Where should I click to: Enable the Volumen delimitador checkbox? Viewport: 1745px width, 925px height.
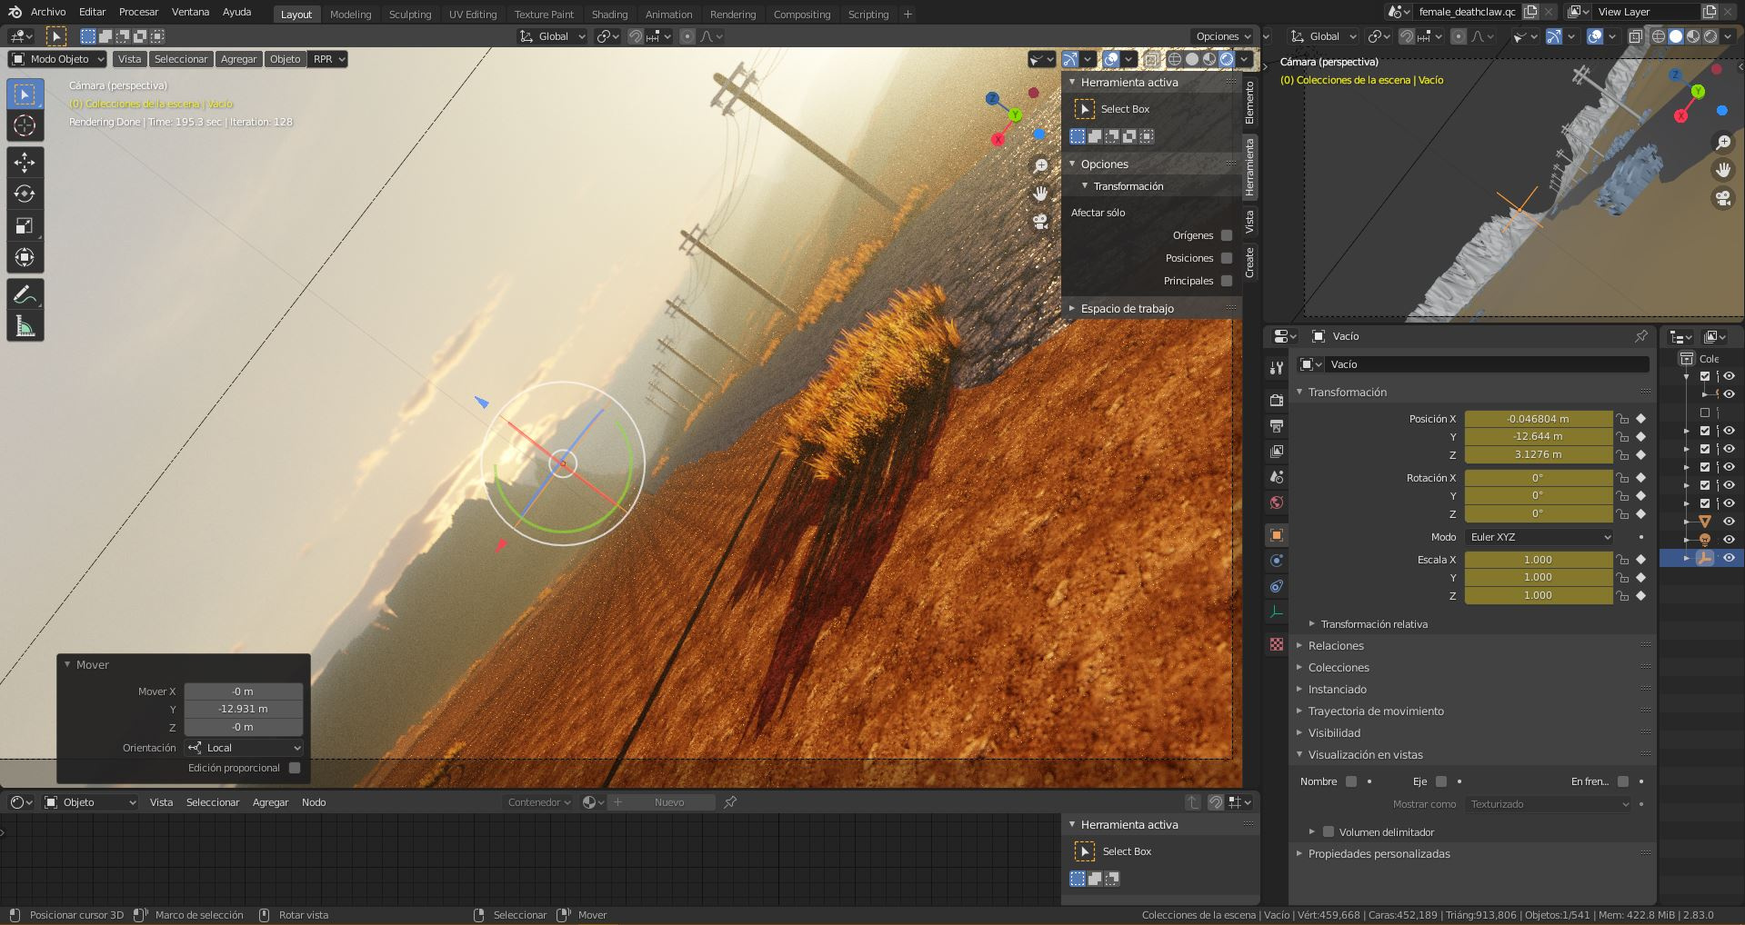point(1329,831)
